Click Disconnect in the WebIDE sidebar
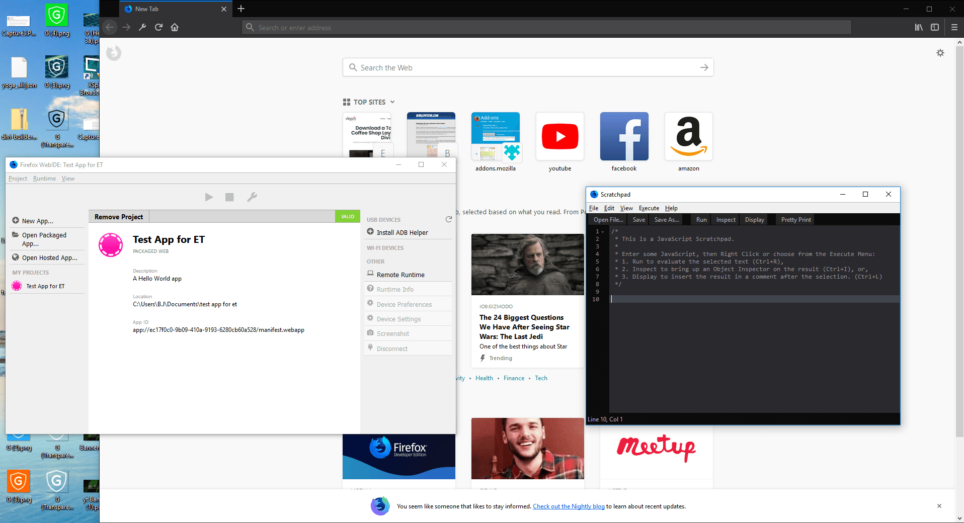Image resolution: width=964 pixels, height=523 pixels. click(x=392, y=348)
